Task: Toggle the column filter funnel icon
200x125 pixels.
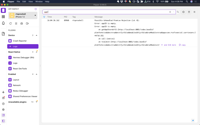Action: (x=44, y=17)
